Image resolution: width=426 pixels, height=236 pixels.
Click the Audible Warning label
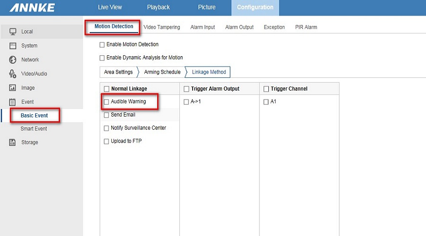tap(128, 101)
